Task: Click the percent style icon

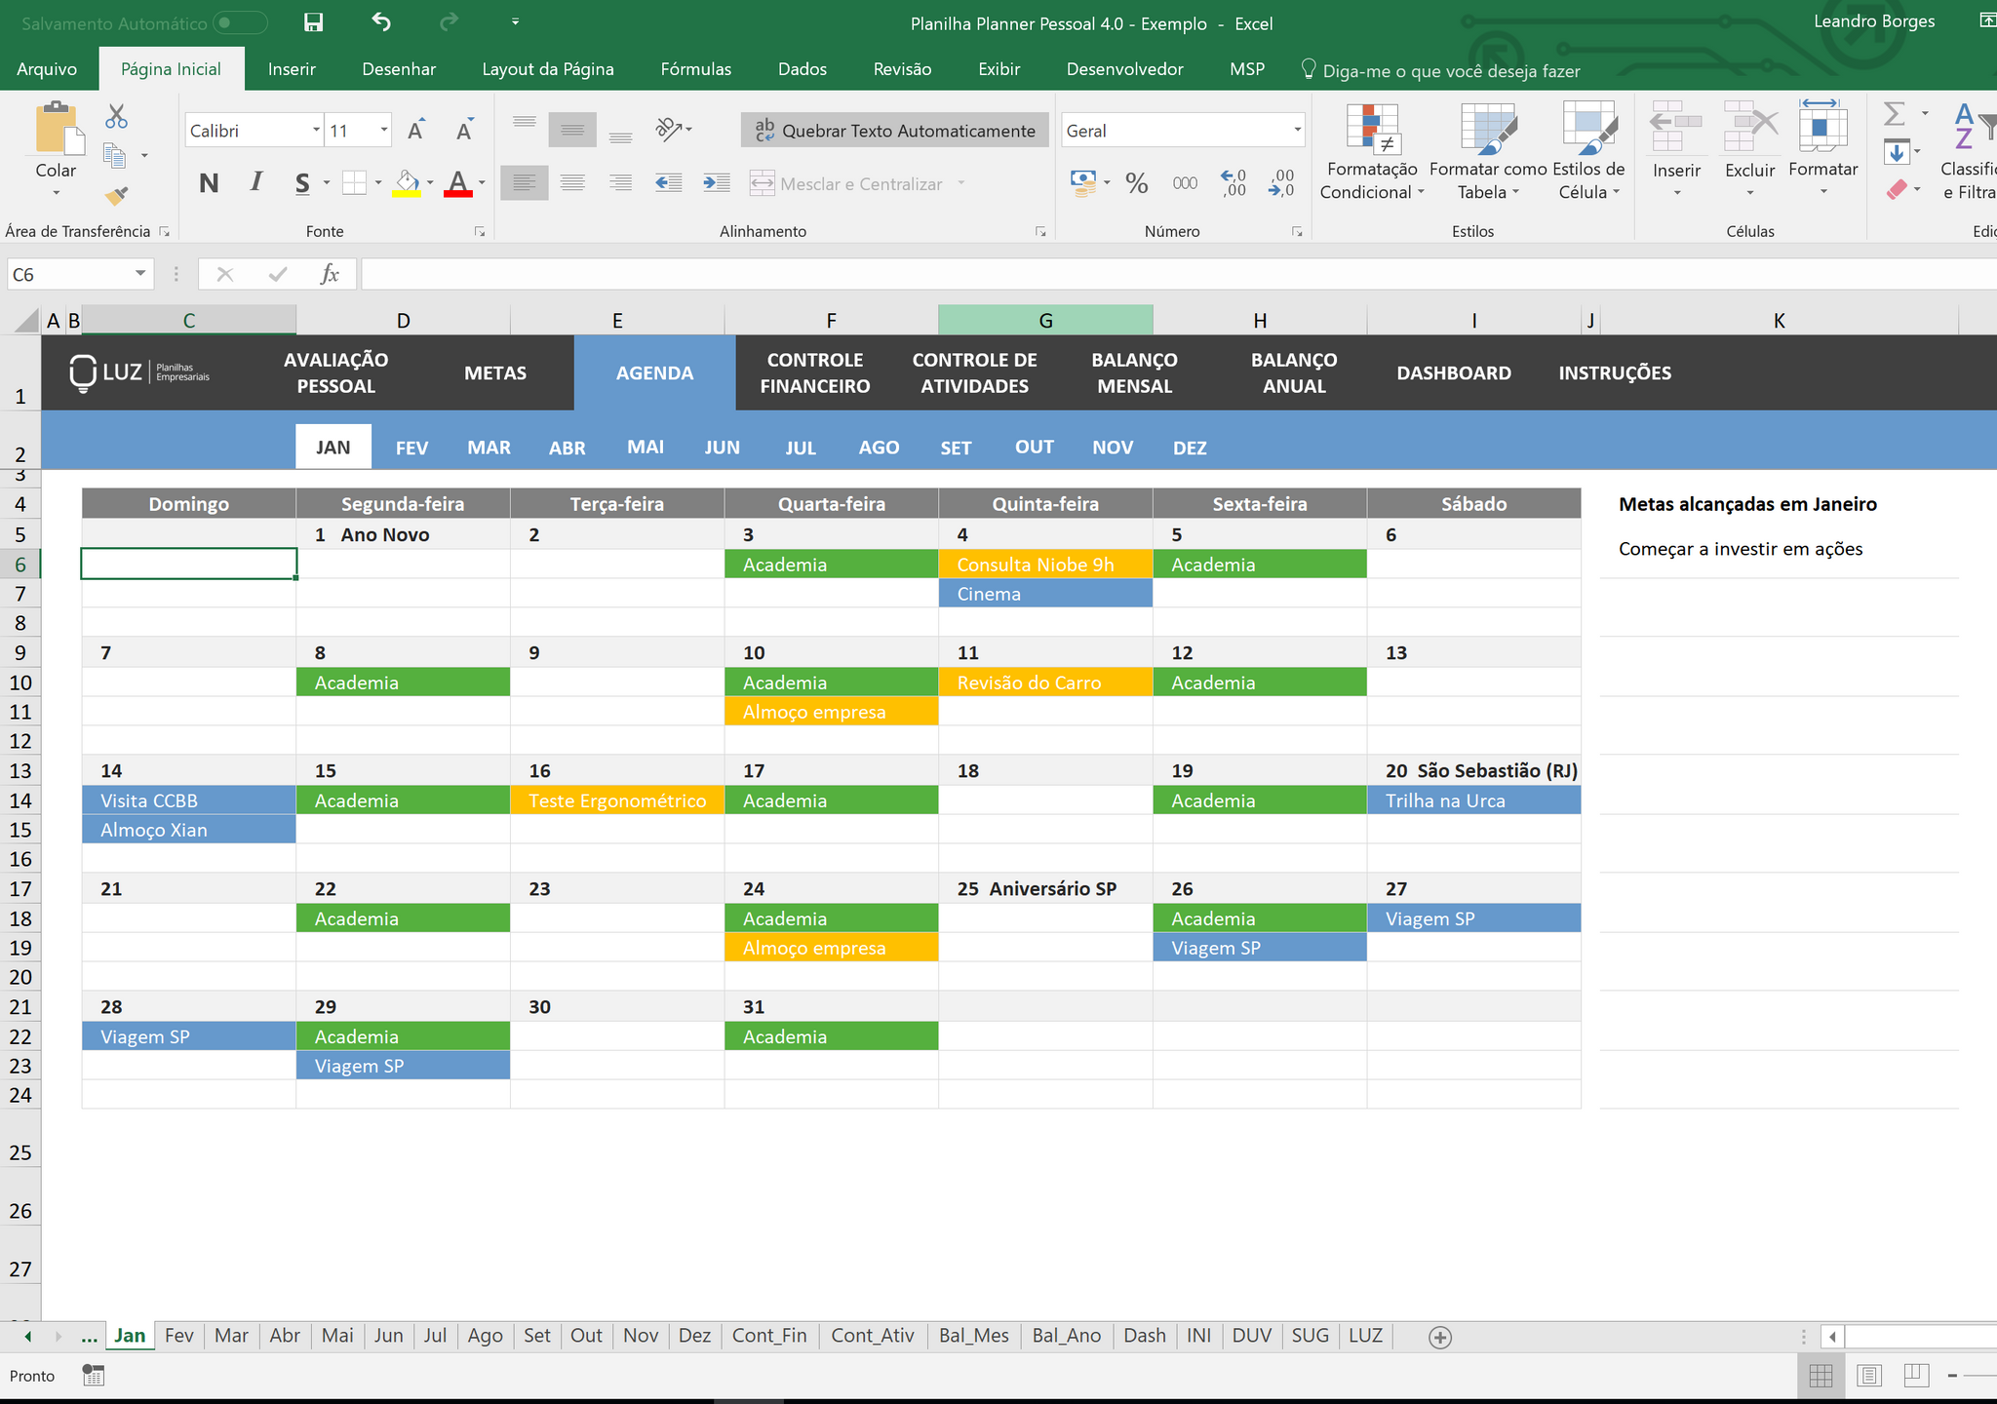Action: [1136, 183]
